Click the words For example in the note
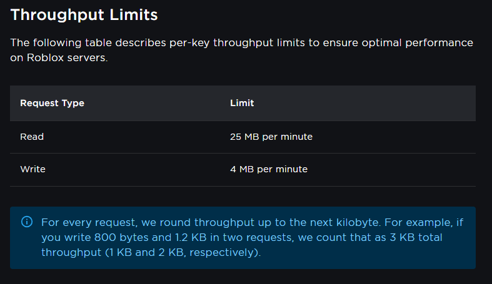 click(x=418, y=222)
